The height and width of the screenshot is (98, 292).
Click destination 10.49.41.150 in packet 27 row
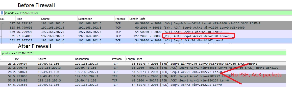point(86,68)
